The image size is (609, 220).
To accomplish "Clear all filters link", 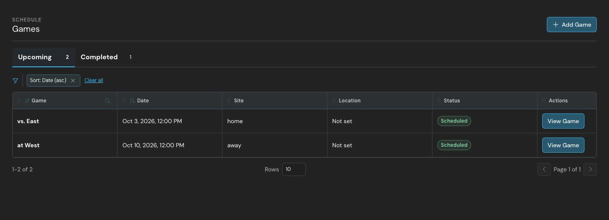I will (94, 80).
